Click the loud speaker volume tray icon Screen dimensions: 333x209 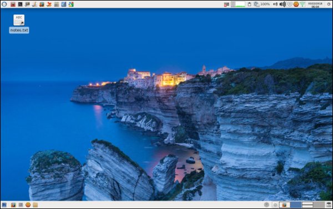(282, 4)
